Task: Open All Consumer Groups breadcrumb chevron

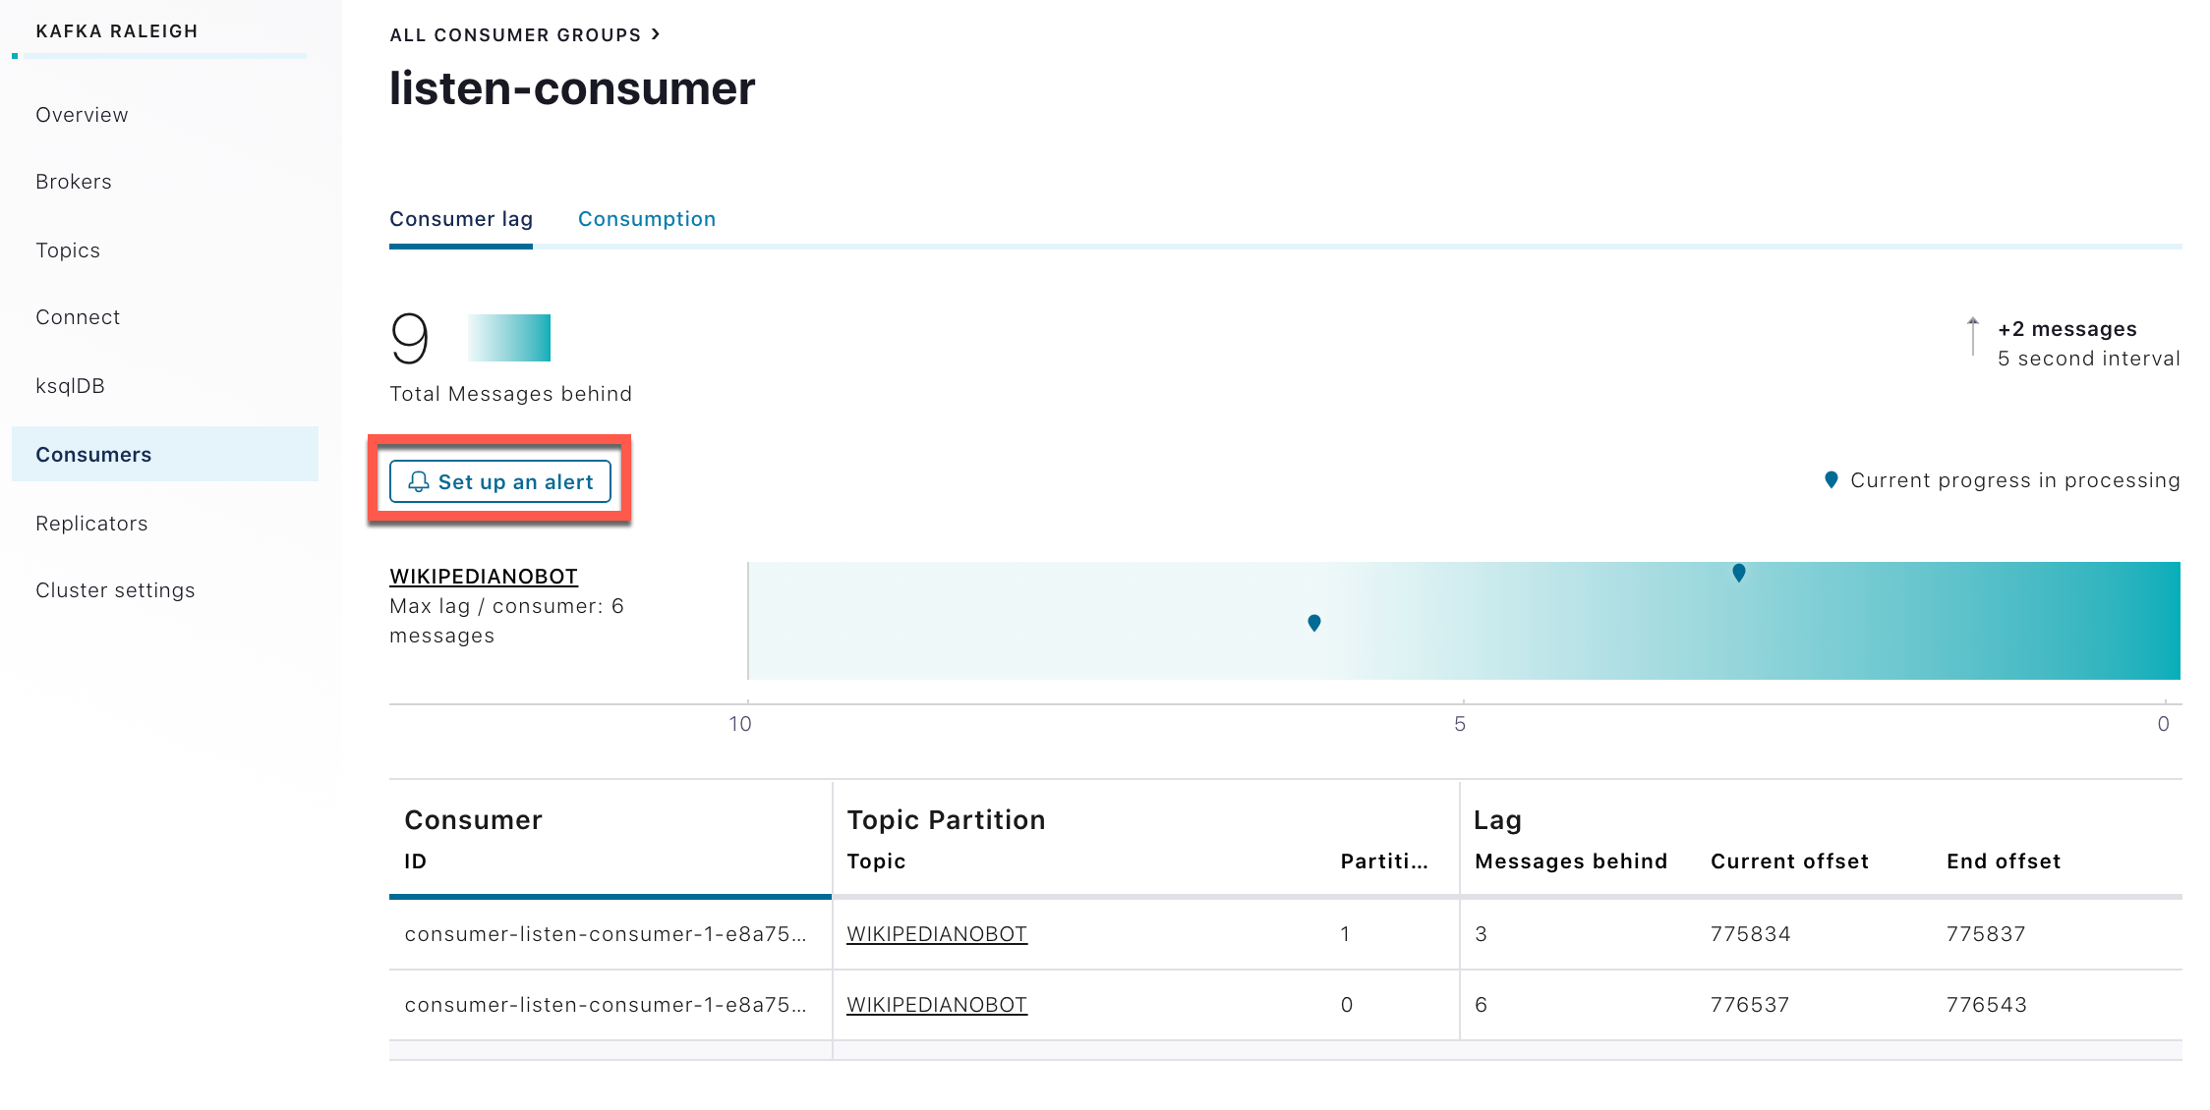Action: tap(656, 34)
